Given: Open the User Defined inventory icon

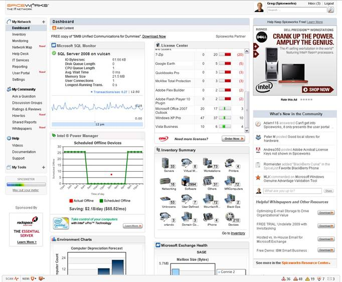Looking at the screenshot, I should point(186,199).
